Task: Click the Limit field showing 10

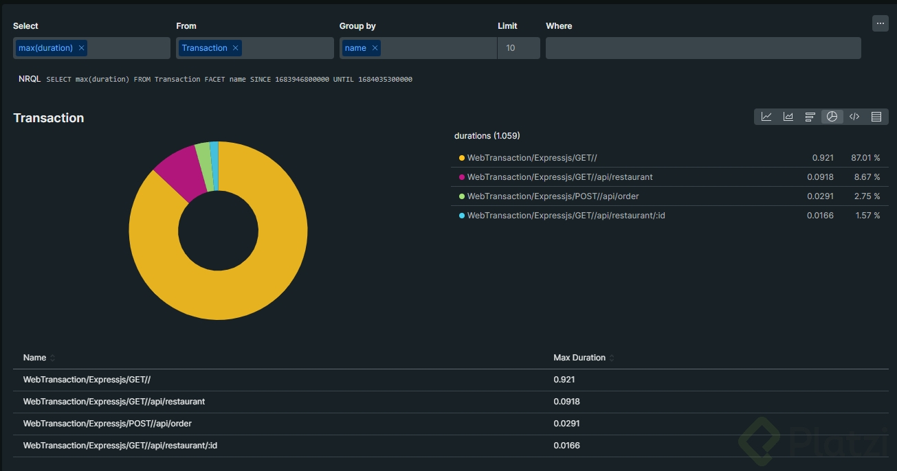Action: 518,48
